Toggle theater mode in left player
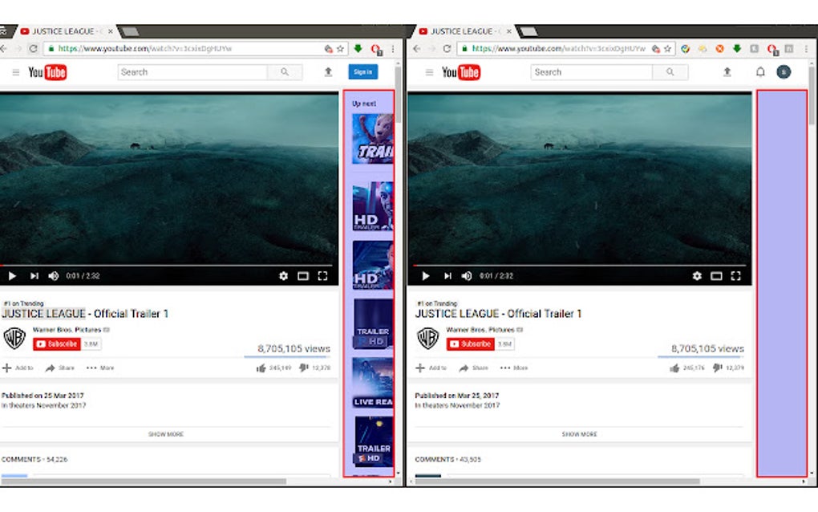Image resolution: width=818 pixels, height=512 pixels. [303, 276]
